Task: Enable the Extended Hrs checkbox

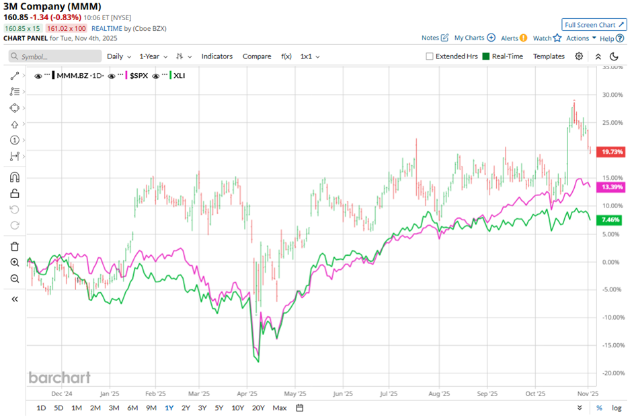Action: pos(430,56)
